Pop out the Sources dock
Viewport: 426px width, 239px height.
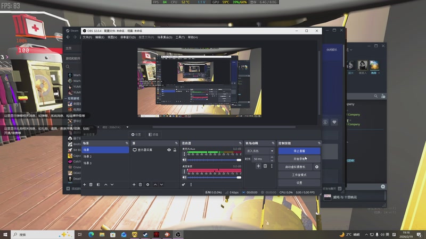pos(176,143)
